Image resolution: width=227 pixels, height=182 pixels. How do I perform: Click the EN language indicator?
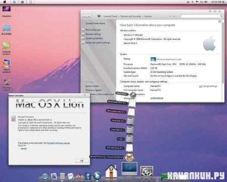(188, 2)
